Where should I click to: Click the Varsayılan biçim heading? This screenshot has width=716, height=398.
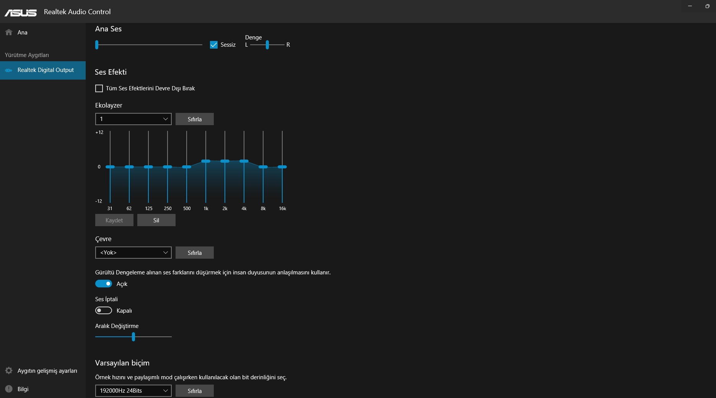click(x=122, y=363)
